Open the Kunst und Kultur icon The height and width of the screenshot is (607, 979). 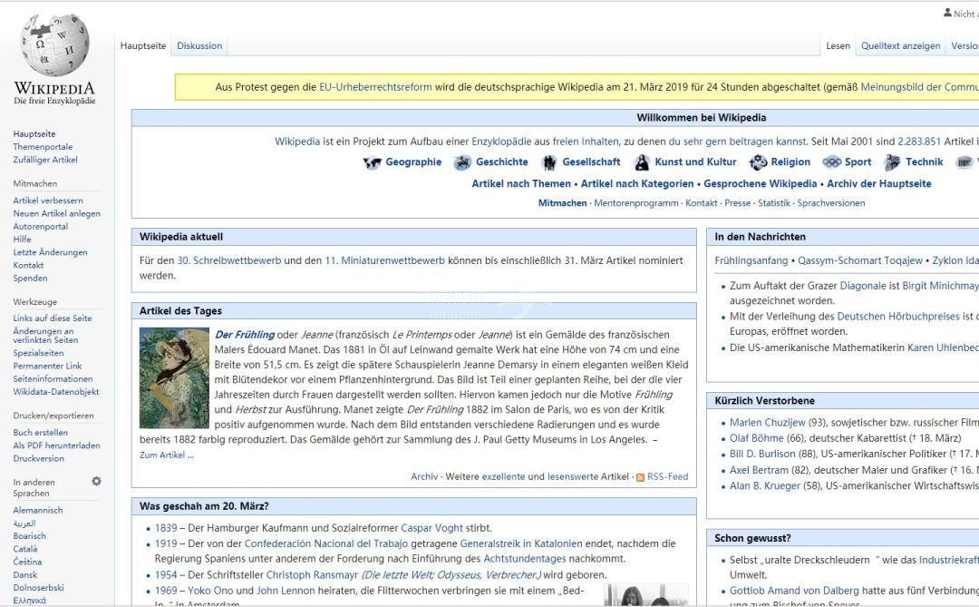coord(642,162)
